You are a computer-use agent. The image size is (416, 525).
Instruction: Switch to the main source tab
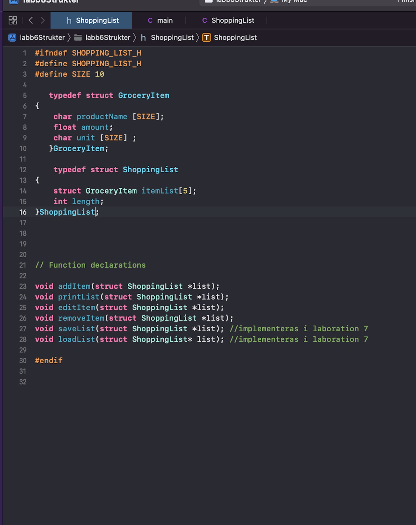coord(164,20)
